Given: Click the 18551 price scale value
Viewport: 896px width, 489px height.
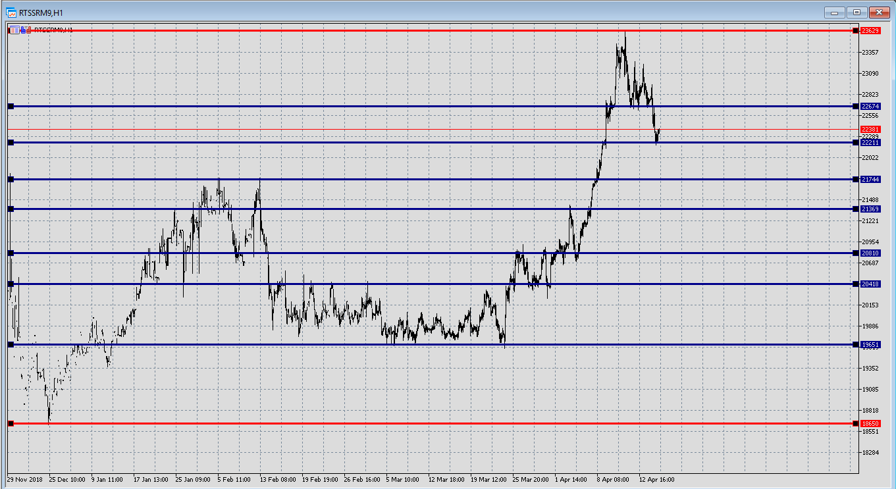Looking at the screenshot, I should click(870, 431).
